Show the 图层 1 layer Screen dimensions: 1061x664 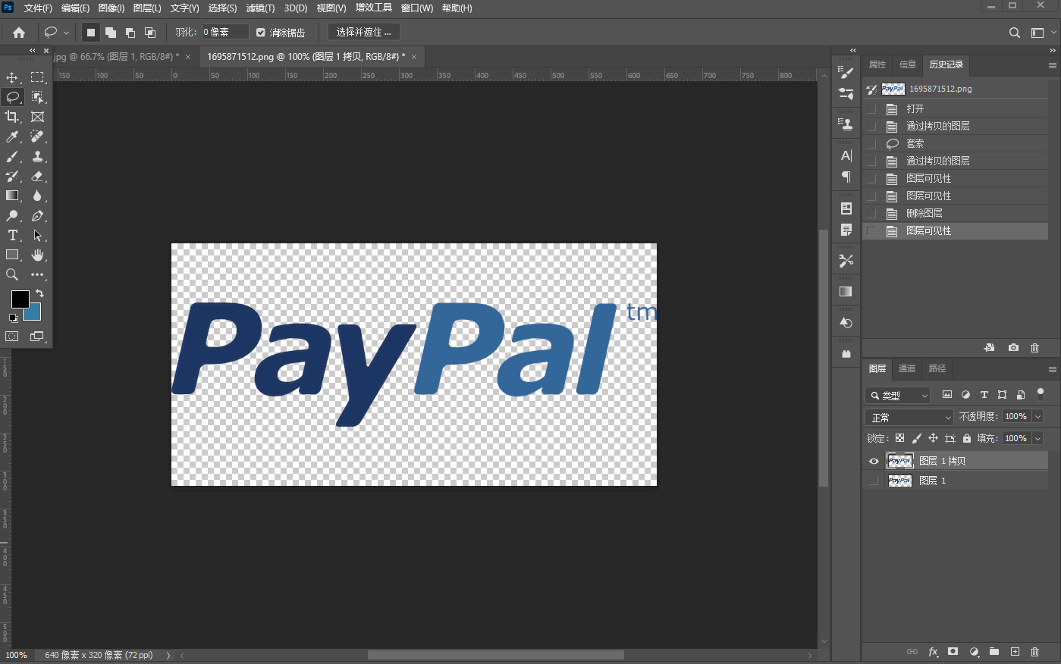874,481
